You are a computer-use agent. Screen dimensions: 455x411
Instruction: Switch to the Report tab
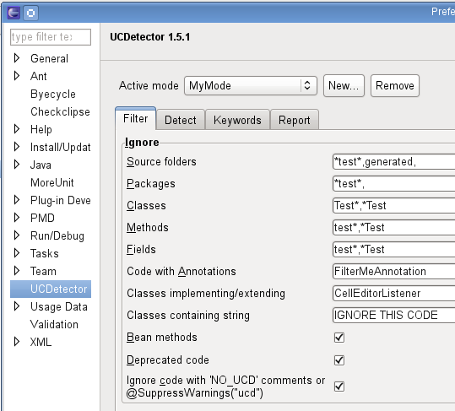click(295, 120)
